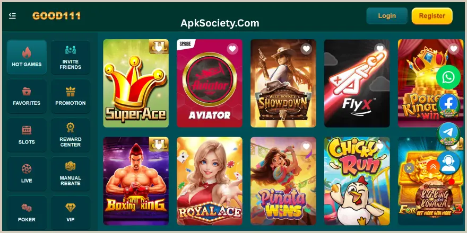Close the floating promo with X icon
Screen dimensions: 467x233
point(409,168)
